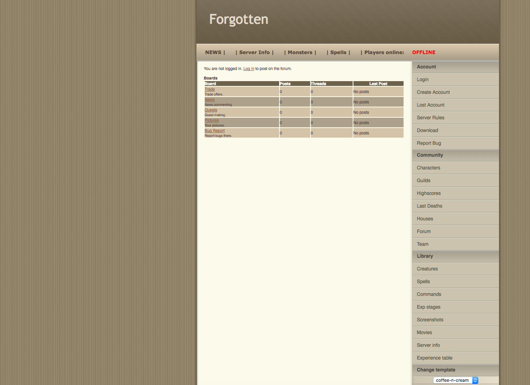View the Last Deaths list
The image size is (530, 385).
[429, 206]
